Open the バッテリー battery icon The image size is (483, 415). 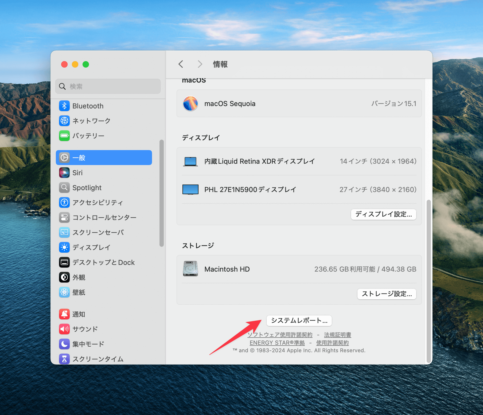coord(64,136)
